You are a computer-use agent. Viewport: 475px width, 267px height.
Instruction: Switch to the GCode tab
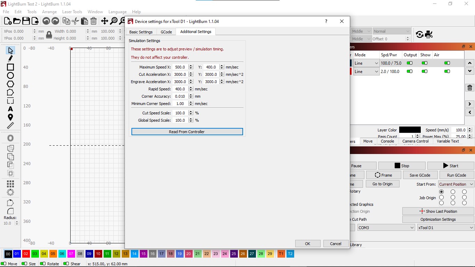pos(166,32)
